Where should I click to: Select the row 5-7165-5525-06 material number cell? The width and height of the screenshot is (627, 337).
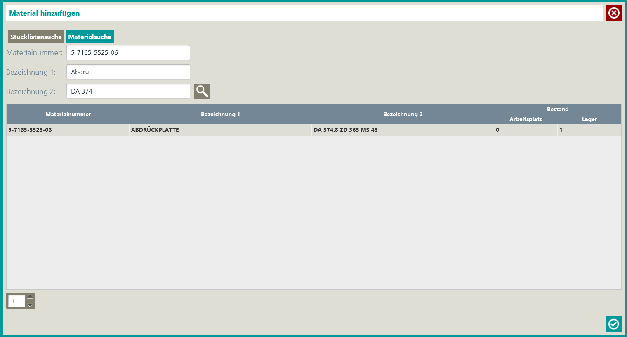coord(30,130)
